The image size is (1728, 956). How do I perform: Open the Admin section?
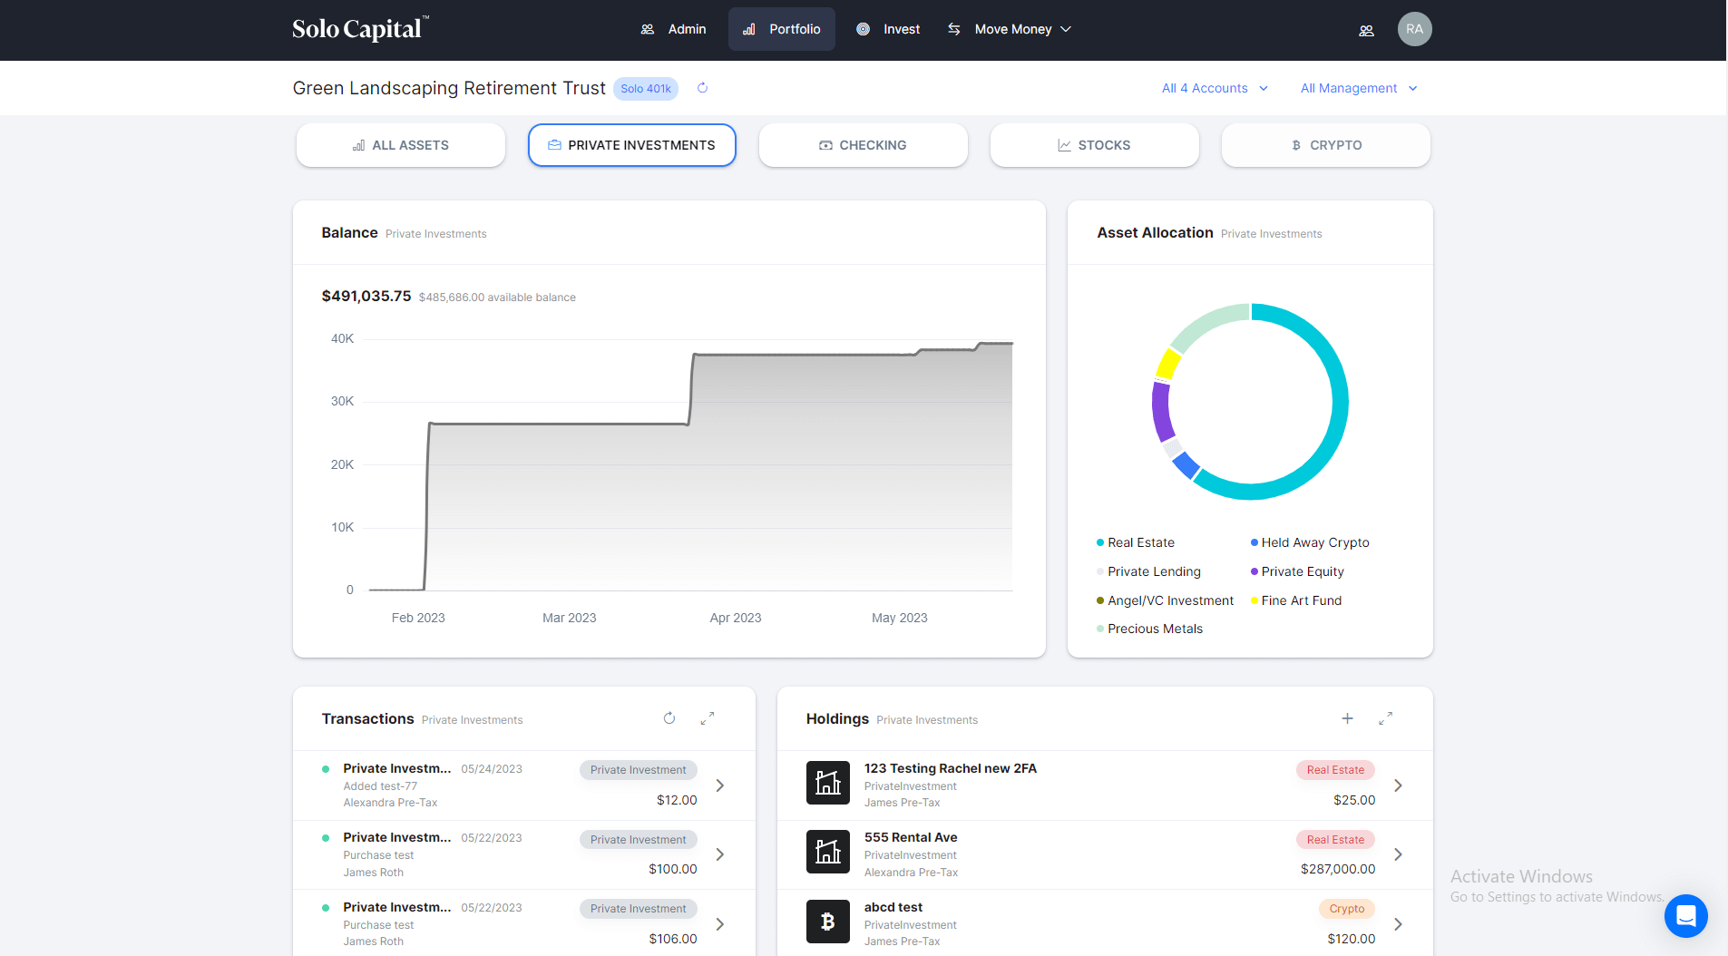[x=674, y=29]
